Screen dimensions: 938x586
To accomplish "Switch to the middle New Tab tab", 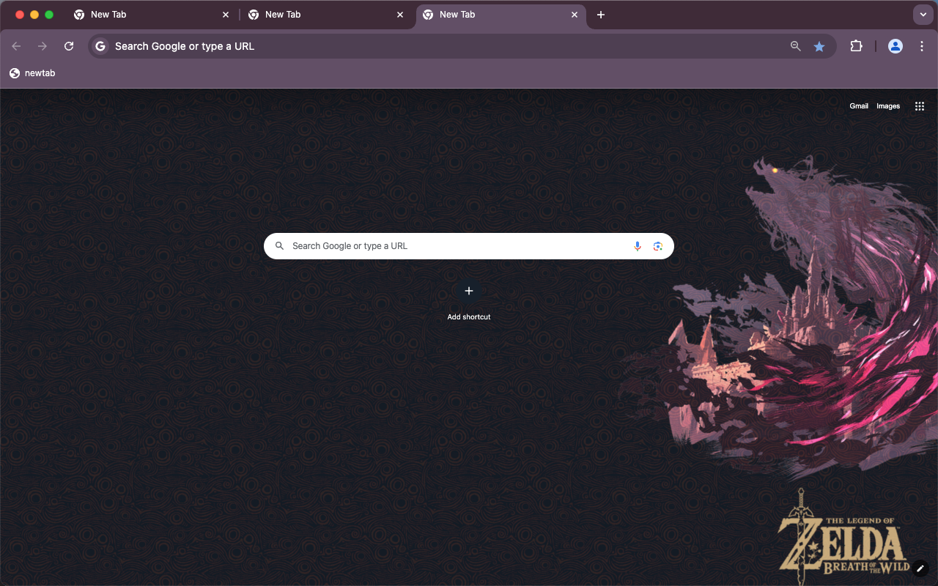I will click(327, 15).
